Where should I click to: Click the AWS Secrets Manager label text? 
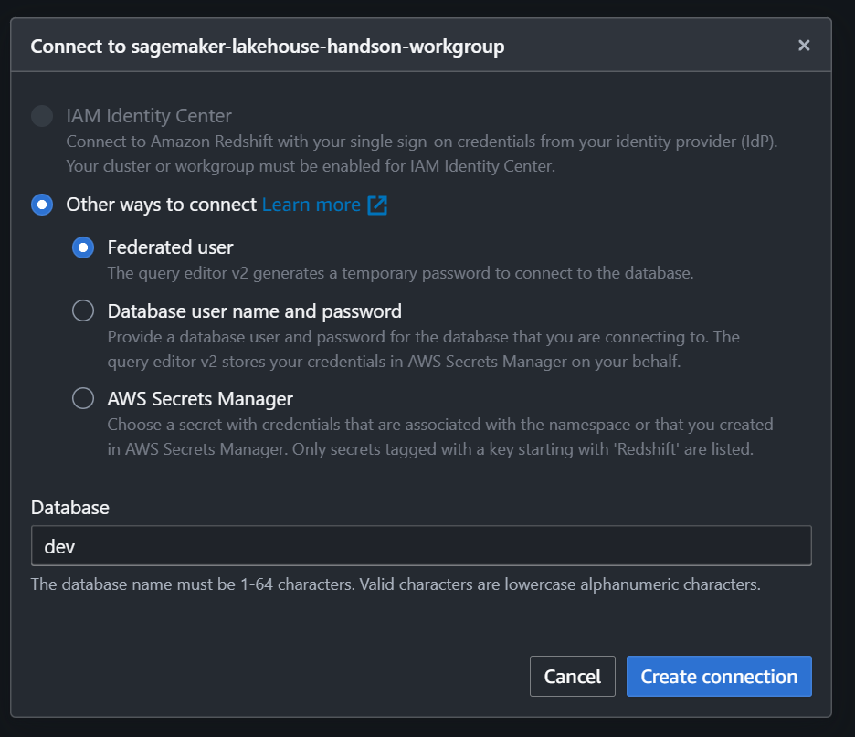[x=200, y=399]
